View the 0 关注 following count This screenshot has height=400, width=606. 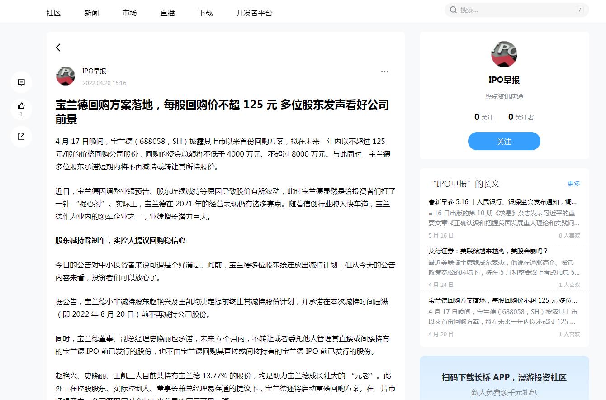(484, 117)
